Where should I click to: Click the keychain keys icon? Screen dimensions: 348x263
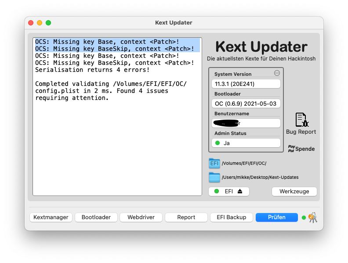coord(313,217)
